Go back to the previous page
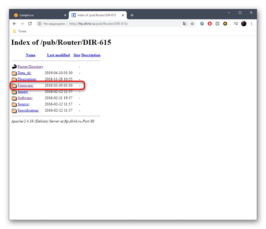This screenshot has height=229, width=266. coord(15,24)
